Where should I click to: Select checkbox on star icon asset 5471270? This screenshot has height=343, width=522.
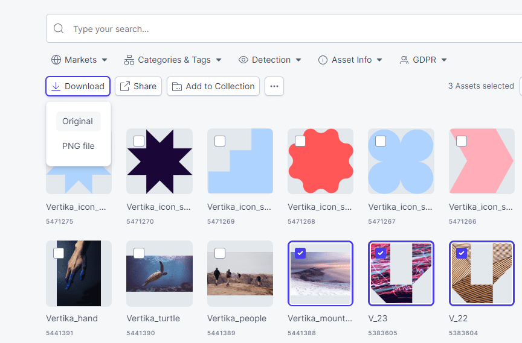pos(139,141)
